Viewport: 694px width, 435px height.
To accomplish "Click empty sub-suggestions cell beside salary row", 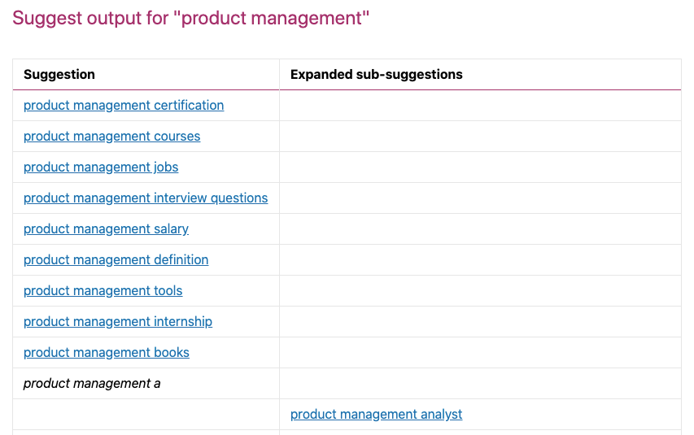I will tap(480, 228).
